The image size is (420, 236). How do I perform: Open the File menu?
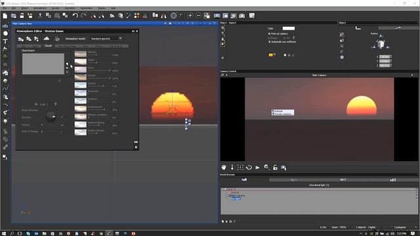[x=5, y=9]
